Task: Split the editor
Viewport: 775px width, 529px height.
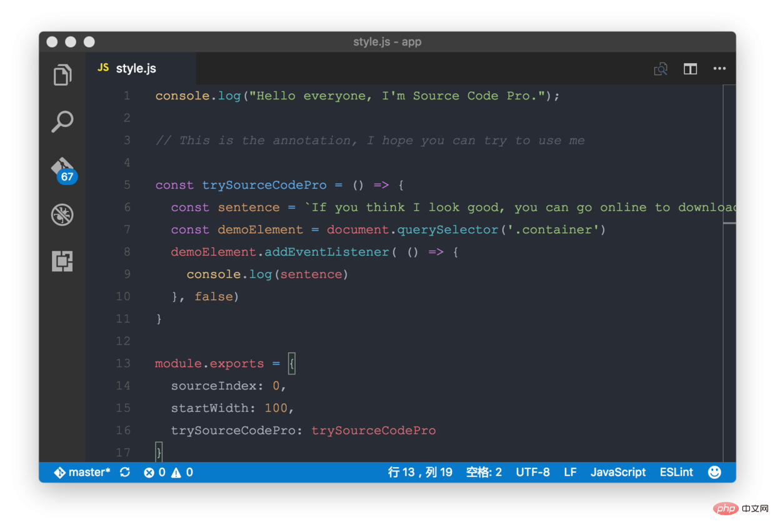Action: pos(690,69)
